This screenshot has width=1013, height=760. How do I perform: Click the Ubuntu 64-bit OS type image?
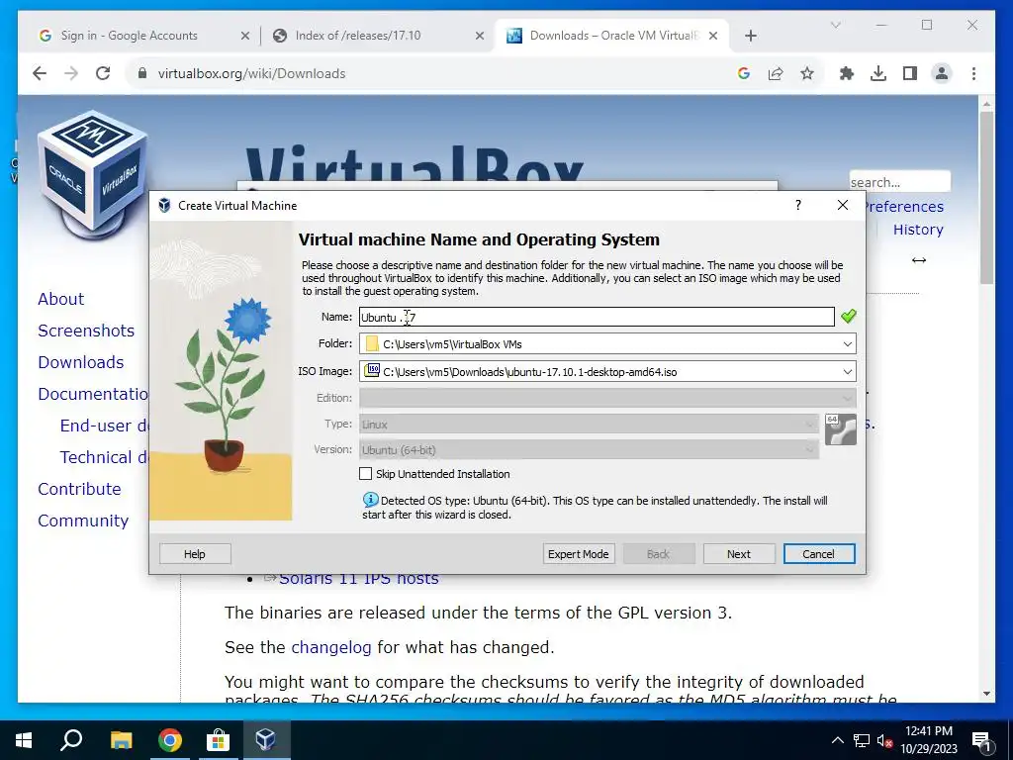click(841, 429)
